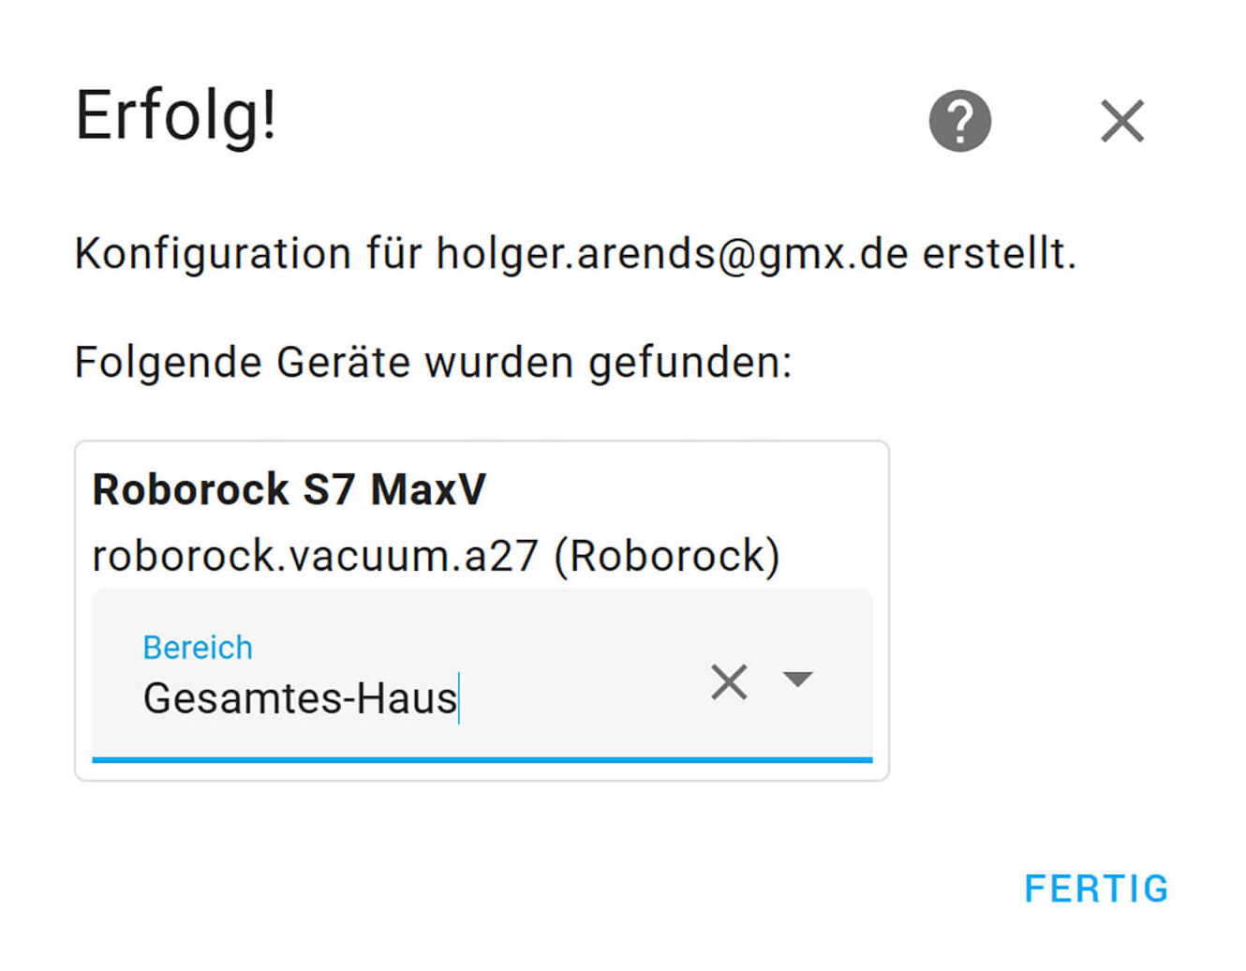The width and height of the screenshot is (1246, 971).
Task: Click the empty space right of Gesamtes-Haus
Action: coord(581,699)
